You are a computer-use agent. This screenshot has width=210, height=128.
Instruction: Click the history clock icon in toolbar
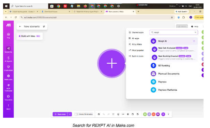pyautogui.click(x=137, y=114)
